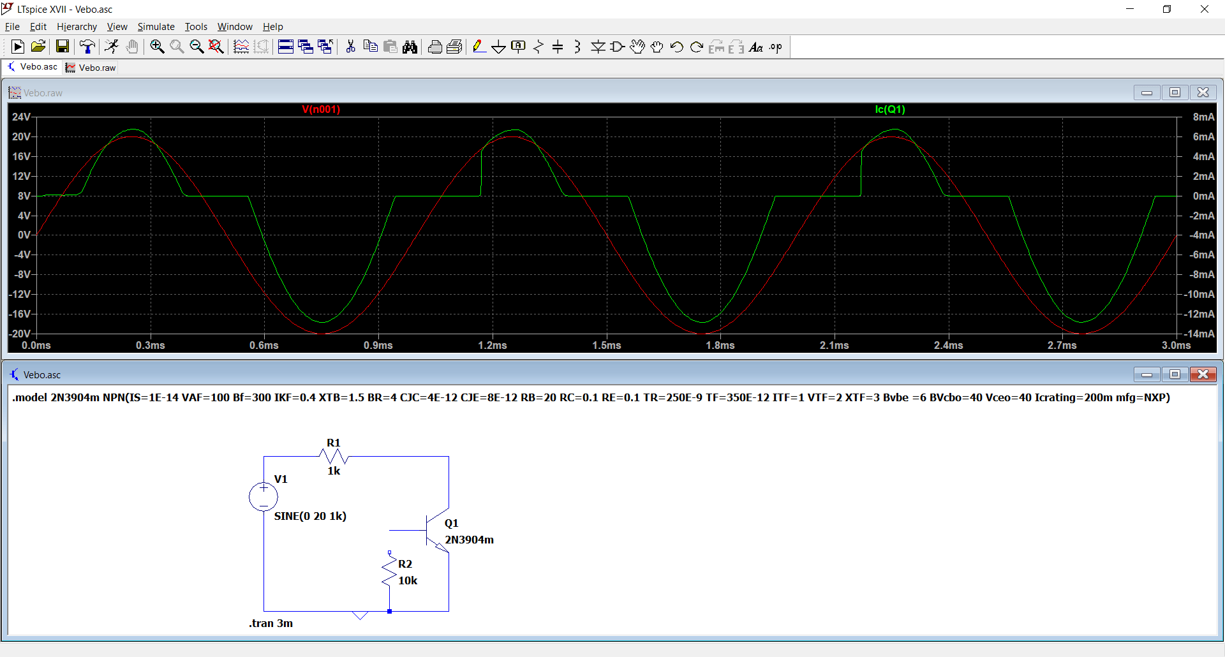Cascade windows from the toolbar

[x=306, y=47]
